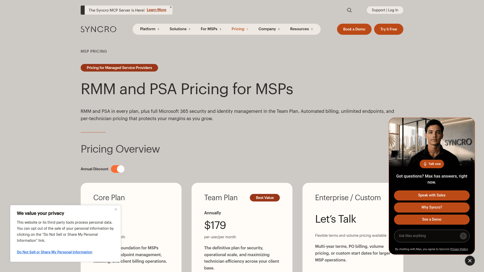The image size is (484, 272).
Task: Click the Enterprise / Custom heading
Action: 348,198
